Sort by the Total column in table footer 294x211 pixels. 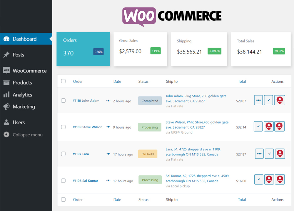pyautogui.click(x=242, y=200)
